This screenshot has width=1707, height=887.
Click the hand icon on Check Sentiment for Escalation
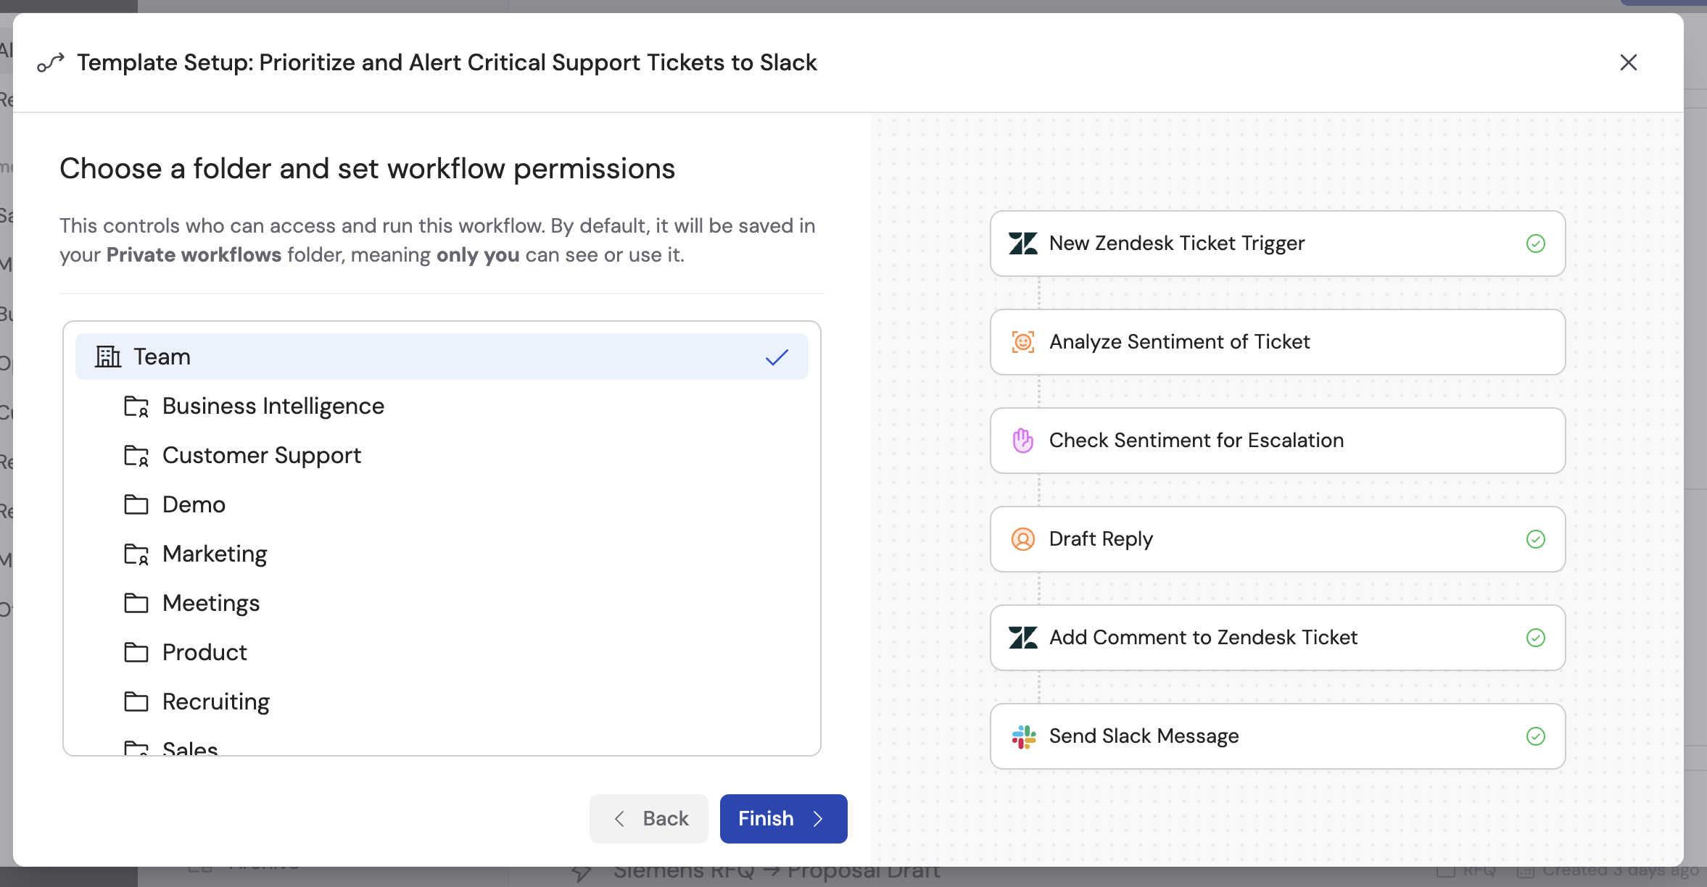pos(1023,440)
